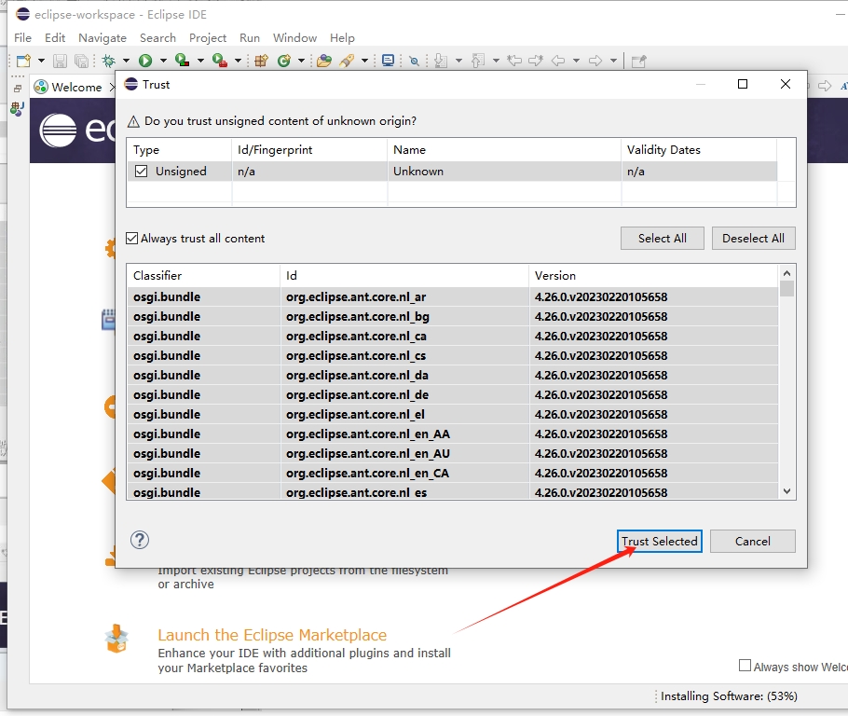Open the Navigate menu

coord(103,38)
